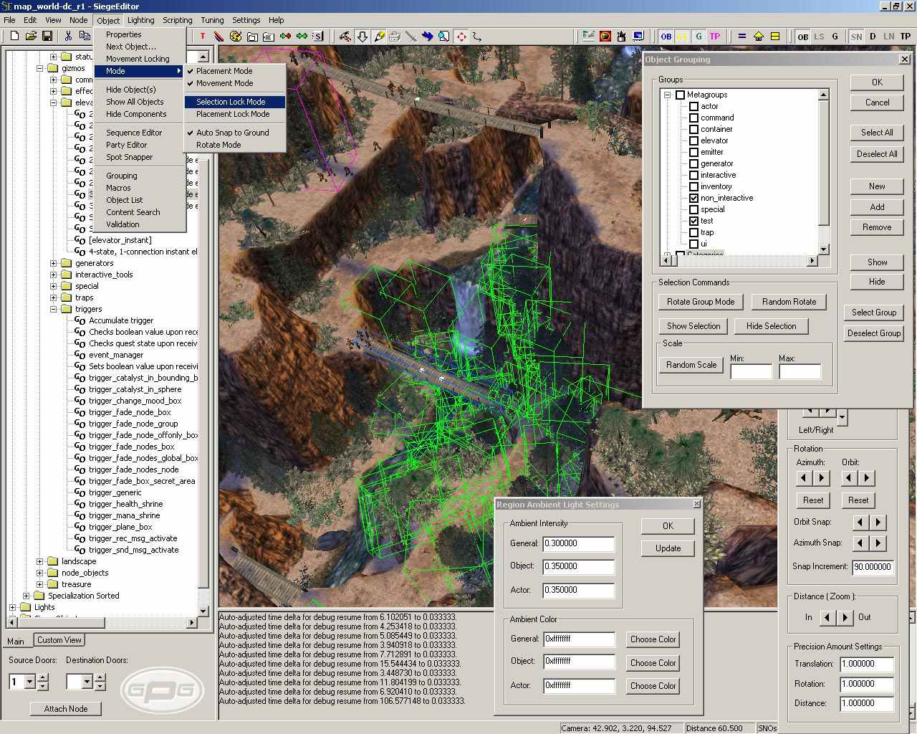Screen dimensions: 917x734
Task: Uncheck the test metagroup checkbox
Action: point(693,221)
